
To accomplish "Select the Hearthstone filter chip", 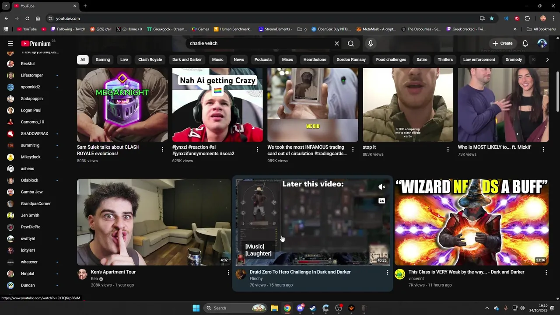I will (315, 59).
